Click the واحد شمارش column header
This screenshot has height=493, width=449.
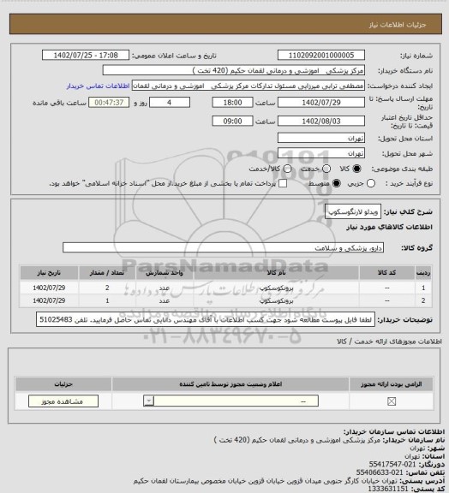[165, 273]
